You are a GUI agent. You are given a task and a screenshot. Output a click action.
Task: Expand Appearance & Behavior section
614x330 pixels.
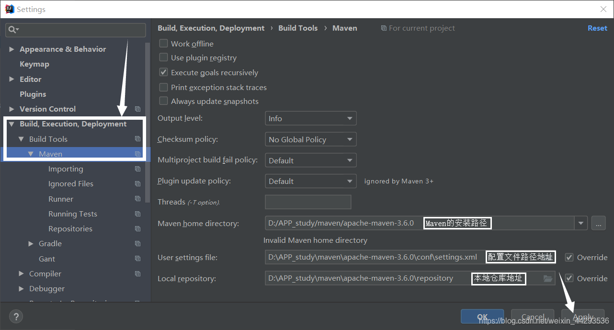pos(11,49)
